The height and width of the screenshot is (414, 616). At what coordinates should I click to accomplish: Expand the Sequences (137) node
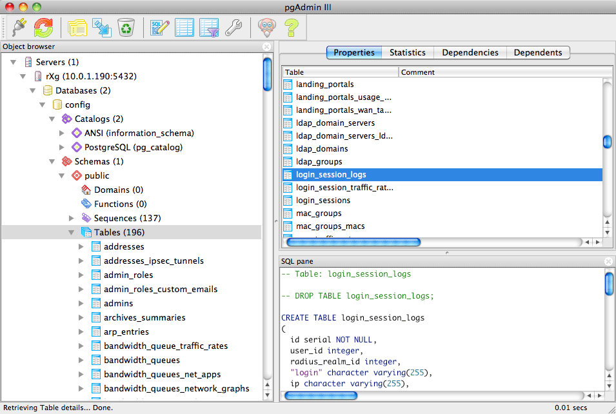71,218
